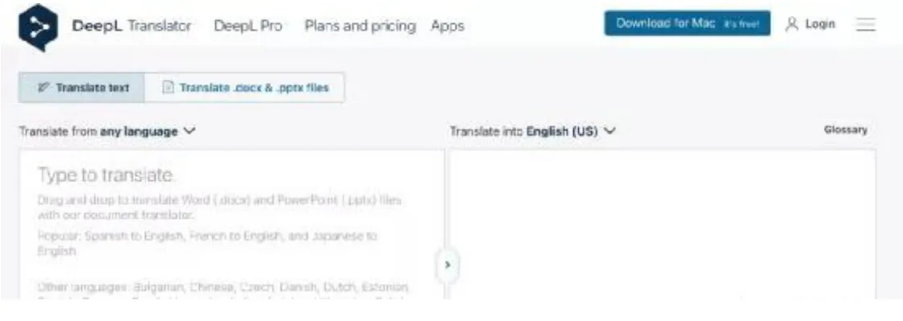This screenshot has height=321, width=903.
Task: Click the Login link
Action: point(820,24)
